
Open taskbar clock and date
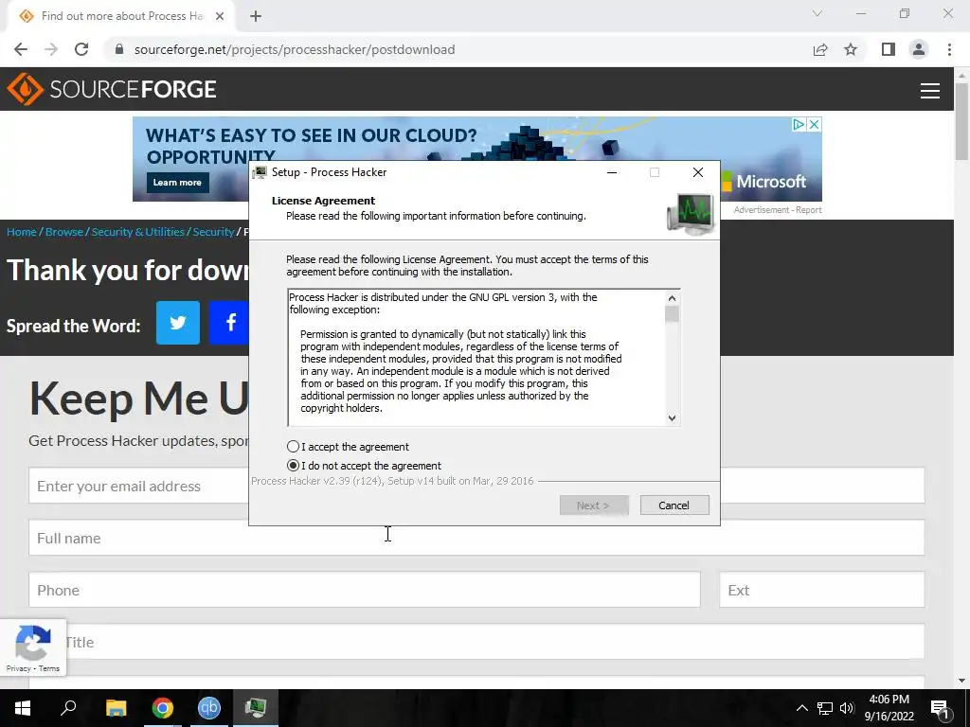point(889,708)
